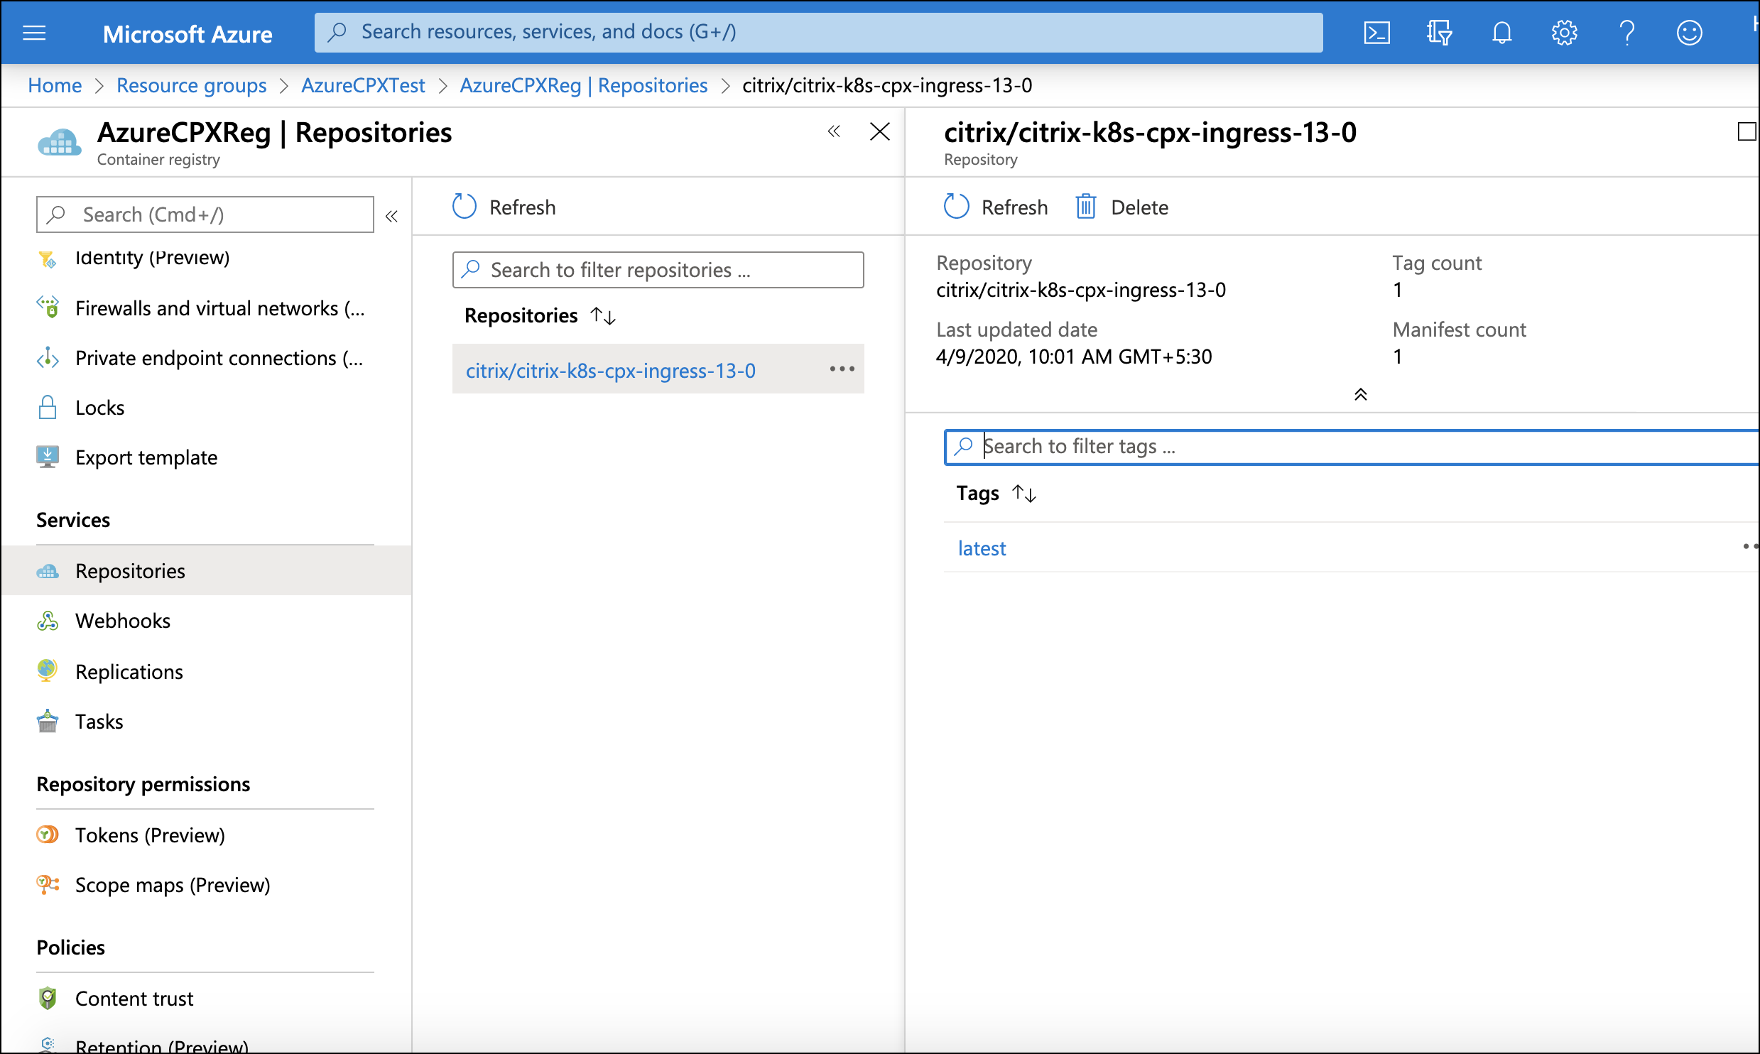Open Cloud Shell icon in top bar
The width and height of the screenshot is (1760, 1054).
(x=1376, y=33)
